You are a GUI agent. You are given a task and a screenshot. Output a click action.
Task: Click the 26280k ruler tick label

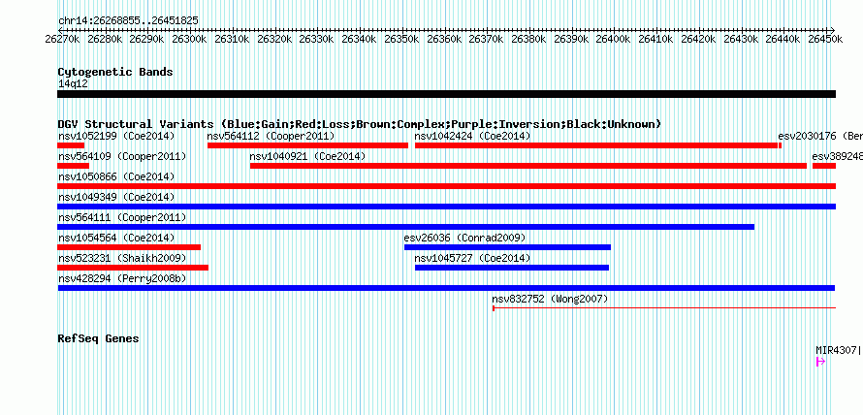point(105,39)
